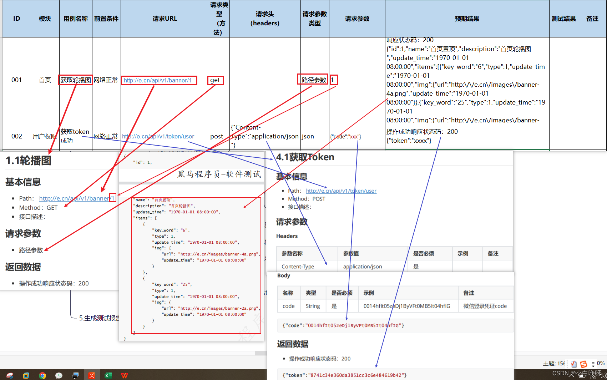Click the Sogou input method icon
Viewport: 607px width, 380px height.
coord(584,364)
